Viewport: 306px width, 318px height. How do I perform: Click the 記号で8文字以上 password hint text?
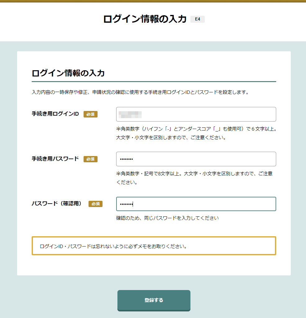(x=194, y=178)
